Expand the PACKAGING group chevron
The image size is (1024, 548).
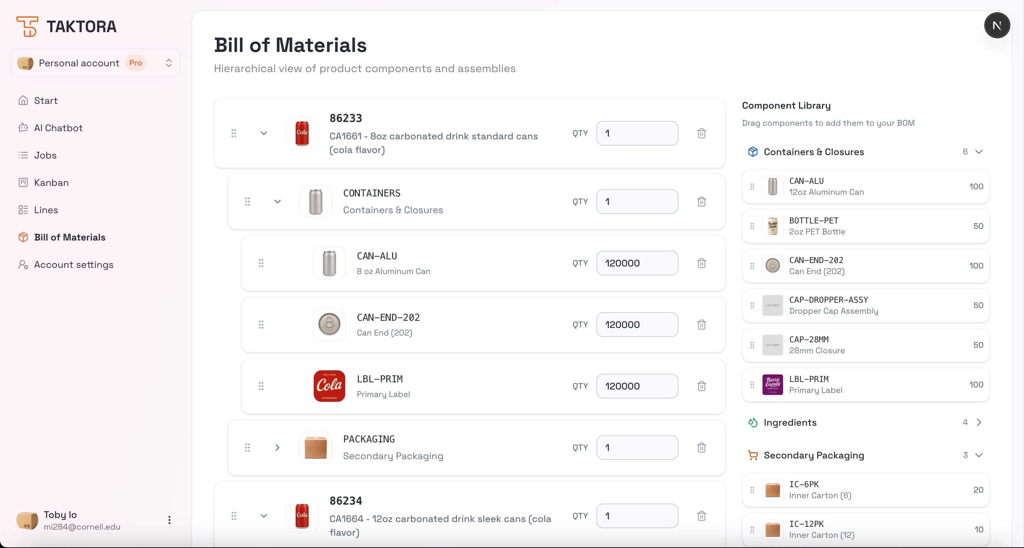(x=278, y=448)
